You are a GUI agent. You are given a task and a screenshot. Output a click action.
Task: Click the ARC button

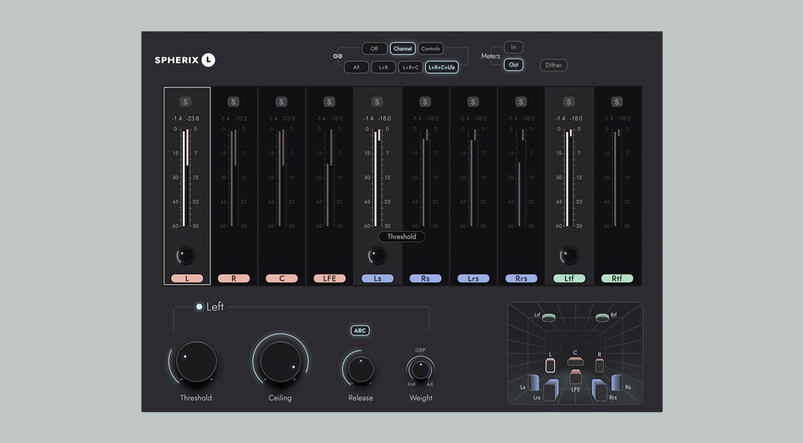[x=360, y=330]
